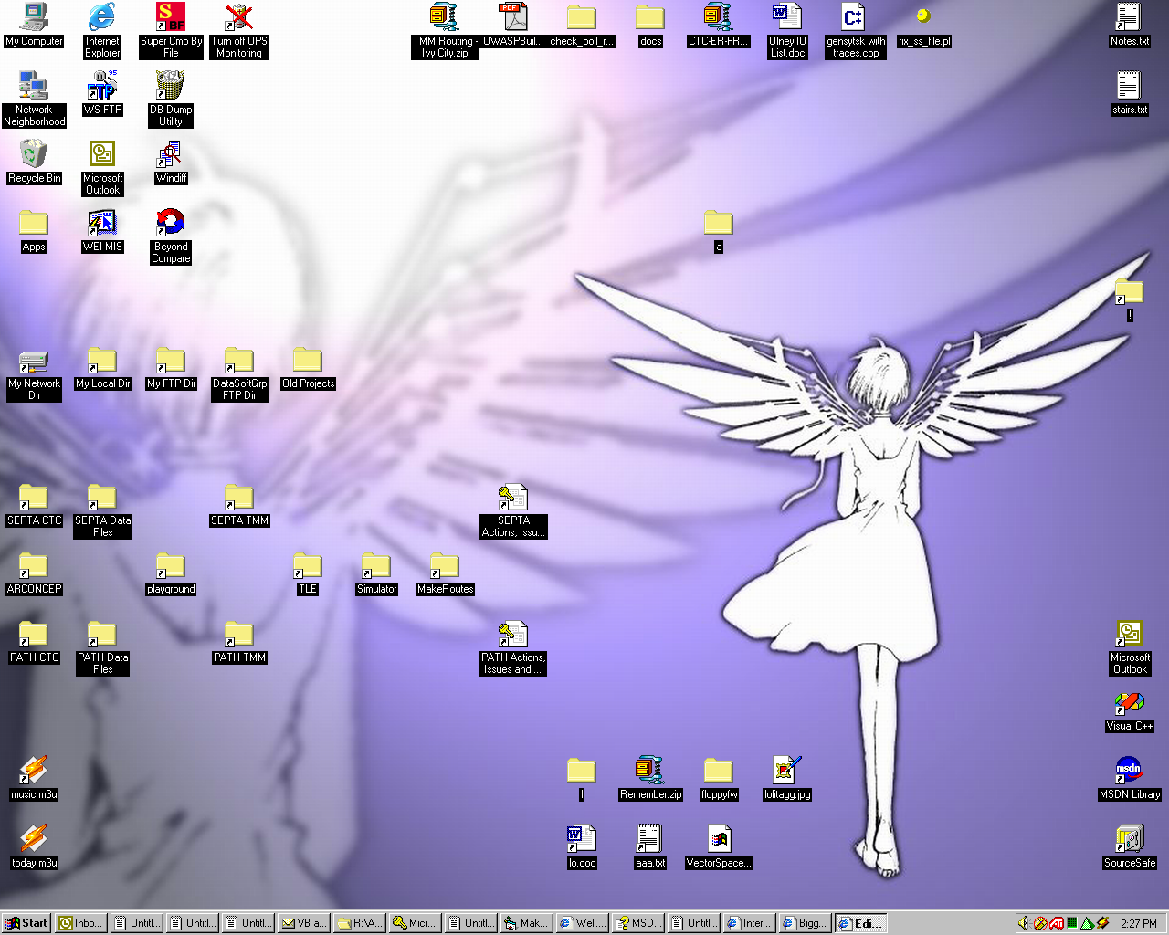Select the DB Dump Utility icon

click(x=171, y=86)
